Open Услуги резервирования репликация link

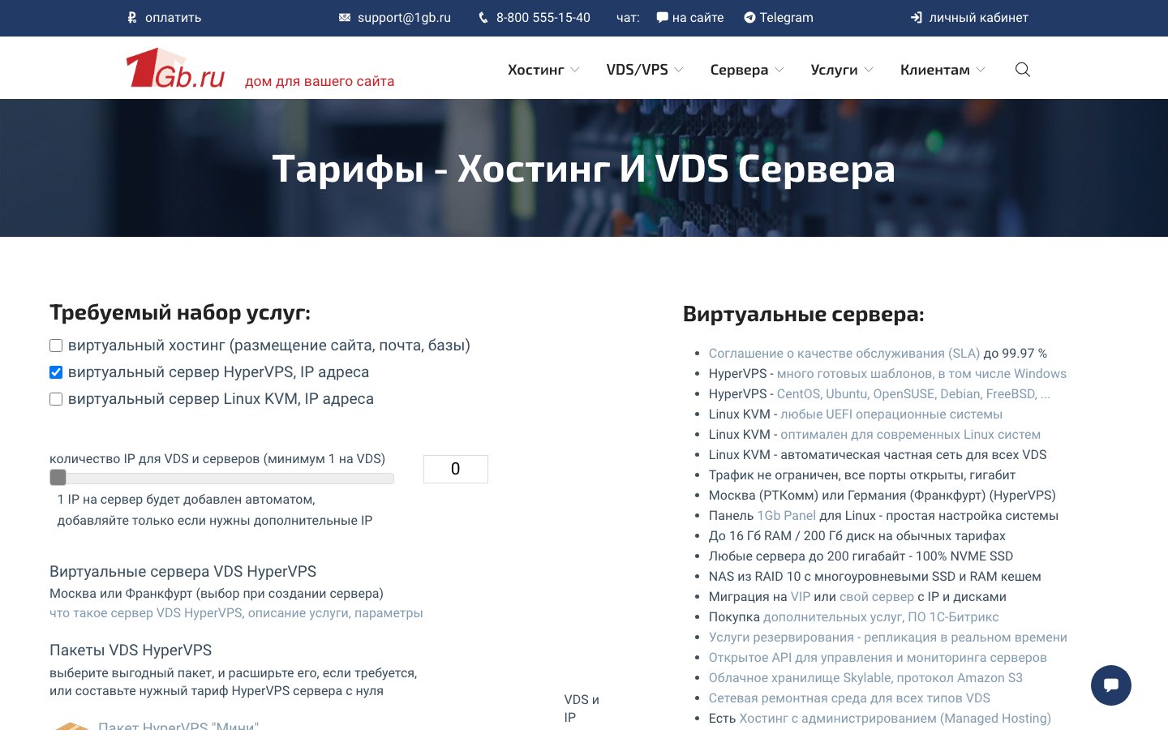[x=888, y=638]
